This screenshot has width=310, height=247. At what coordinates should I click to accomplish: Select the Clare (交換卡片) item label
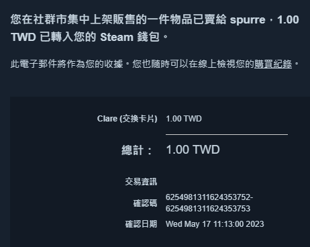pos(127,119)
